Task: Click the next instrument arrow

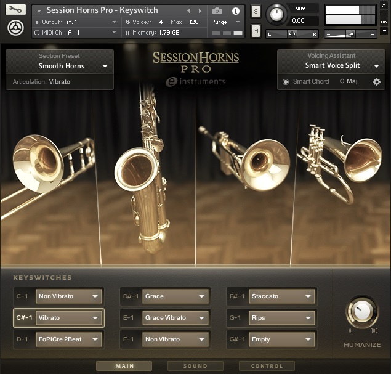Action: click(199, 11)
